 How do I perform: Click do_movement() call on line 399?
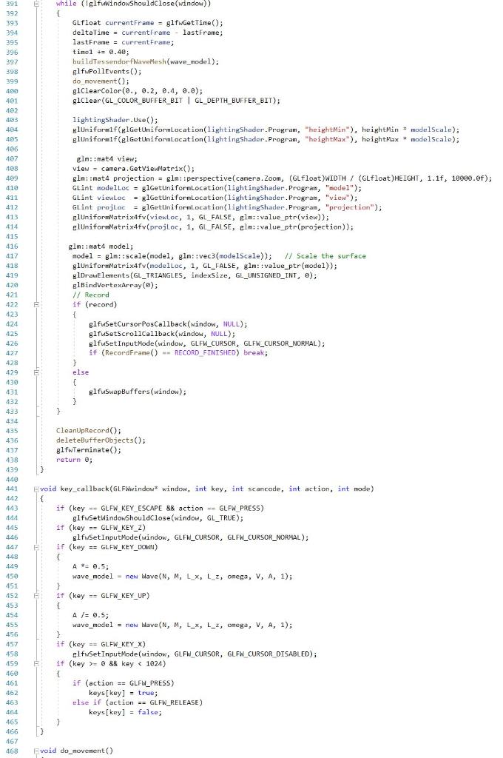pos(101,81)
